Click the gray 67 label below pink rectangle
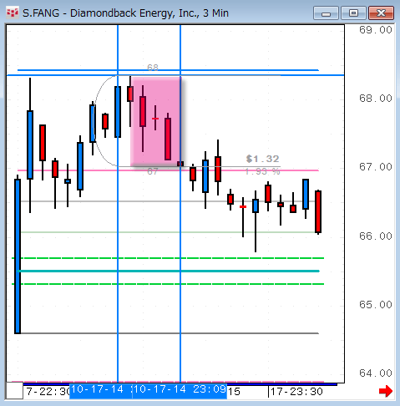This screenshot has height=406, width=400. coord(153,171)
